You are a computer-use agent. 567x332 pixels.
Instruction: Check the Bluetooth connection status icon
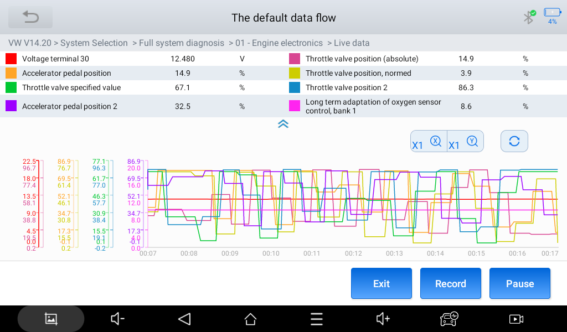click(x=528, y=17)
